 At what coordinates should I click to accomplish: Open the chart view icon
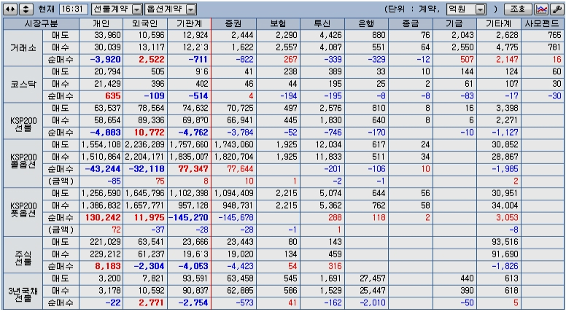tap(541, 9)
